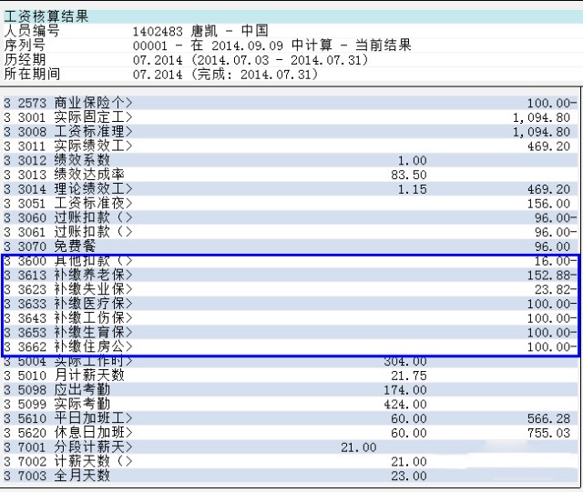Click value 424.00 in 实际考勤 row
This screenshot has height=492, width=583.
tap(406, 404)
